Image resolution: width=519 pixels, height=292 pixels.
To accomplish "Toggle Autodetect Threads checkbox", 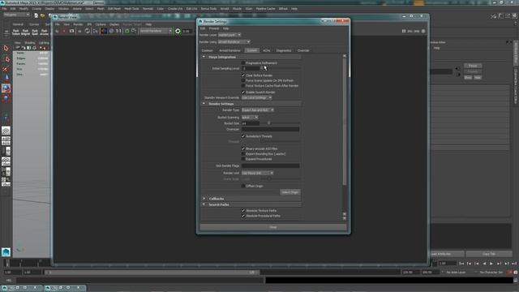I will (x=243, y=136).
